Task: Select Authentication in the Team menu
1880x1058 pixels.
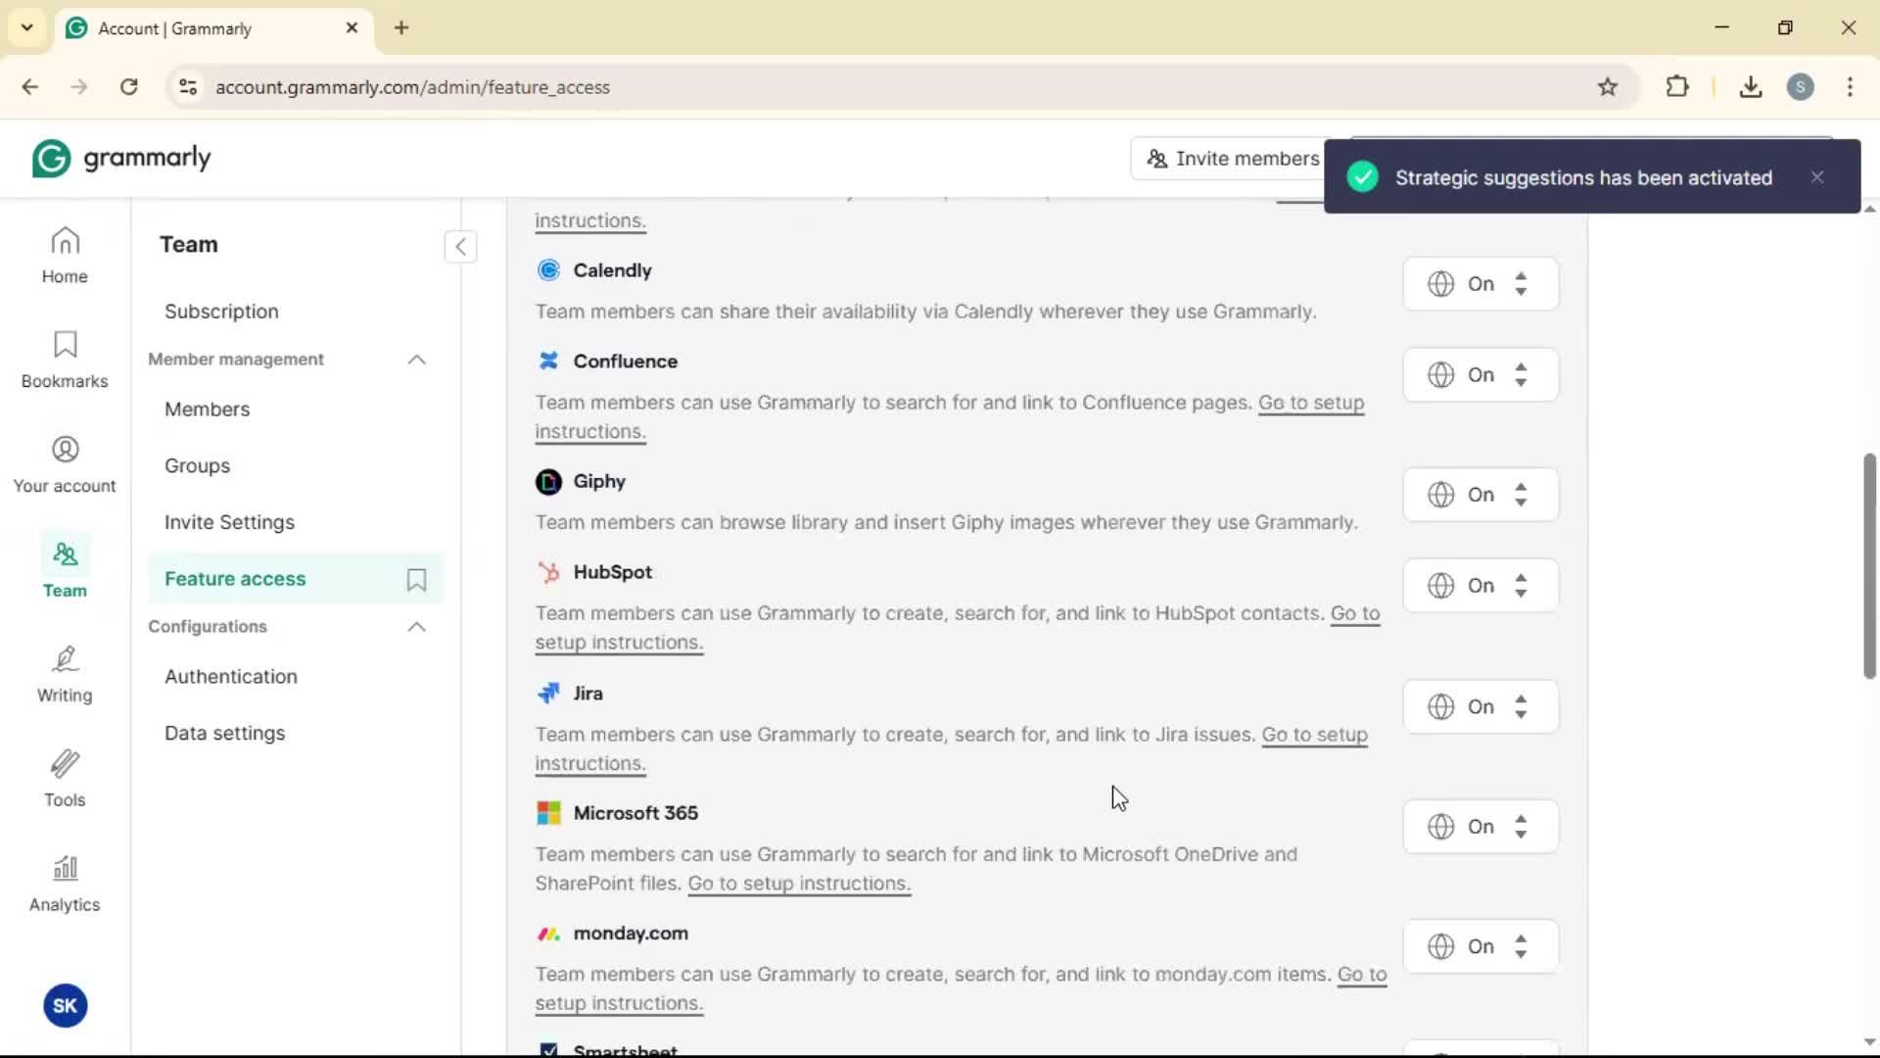Action: pos(230,677)
